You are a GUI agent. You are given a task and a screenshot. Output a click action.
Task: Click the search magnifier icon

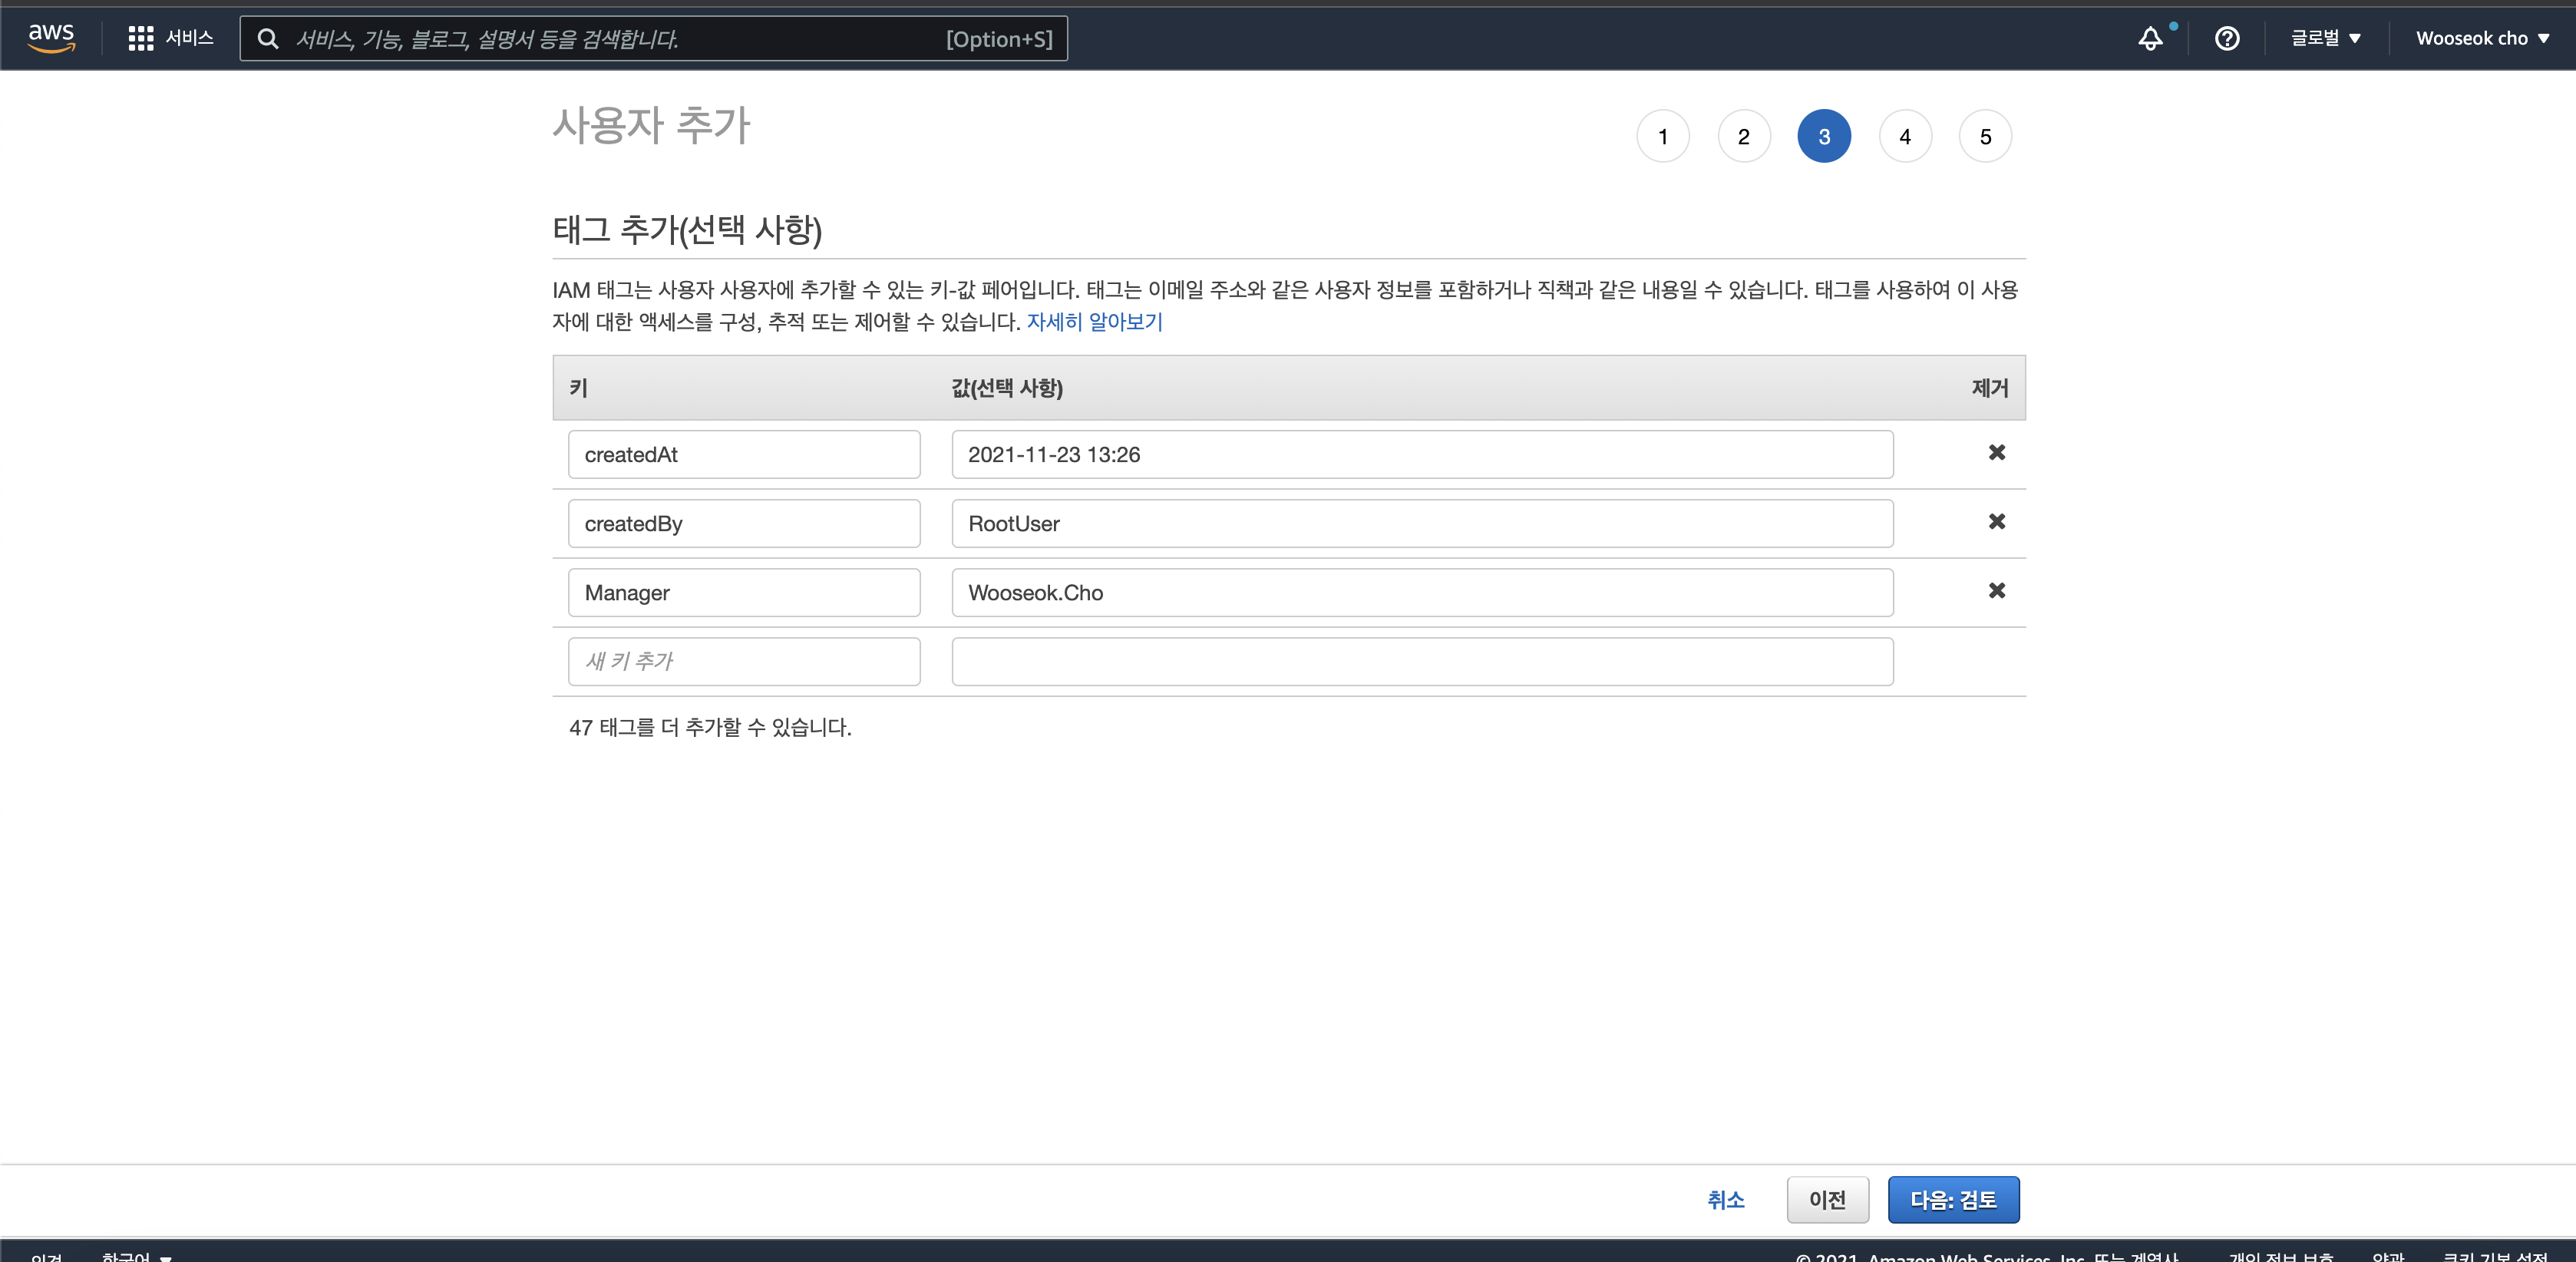268,39
